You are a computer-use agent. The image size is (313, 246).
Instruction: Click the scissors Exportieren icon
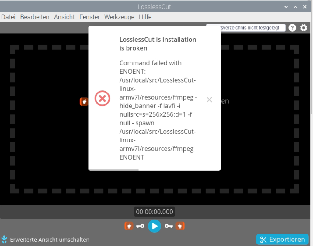[x=264, y=239]
